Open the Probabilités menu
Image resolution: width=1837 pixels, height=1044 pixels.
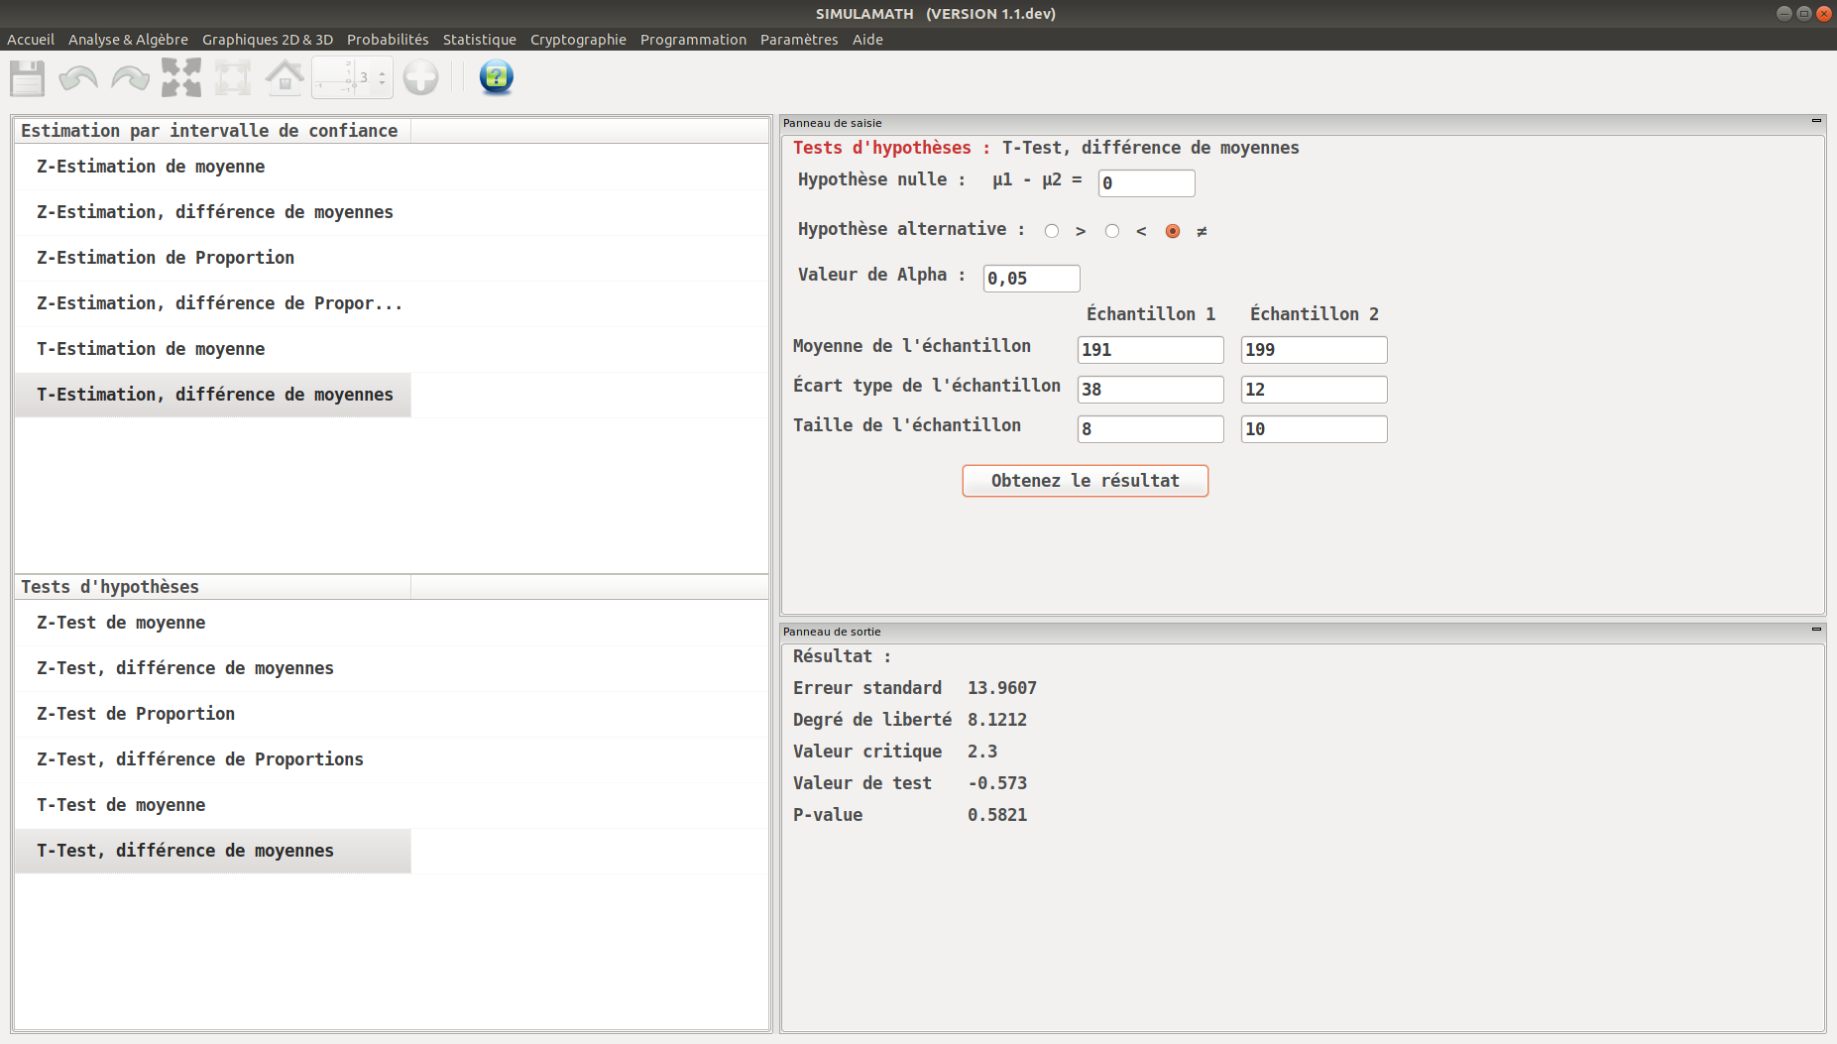click(388, 40)
